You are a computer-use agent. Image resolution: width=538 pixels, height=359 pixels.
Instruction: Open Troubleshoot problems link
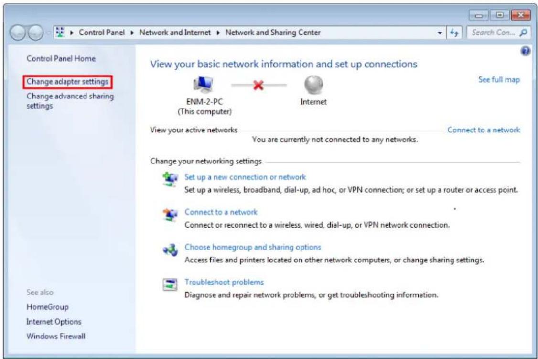(x=224, y=282)
